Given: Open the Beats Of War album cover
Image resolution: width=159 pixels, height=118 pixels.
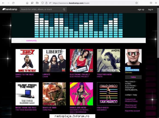Looking at the screenshot, I should coord(54,94).
